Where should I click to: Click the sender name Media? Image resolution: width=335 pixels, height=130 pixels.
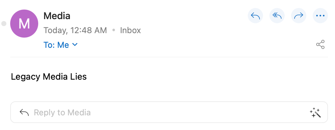57,15
